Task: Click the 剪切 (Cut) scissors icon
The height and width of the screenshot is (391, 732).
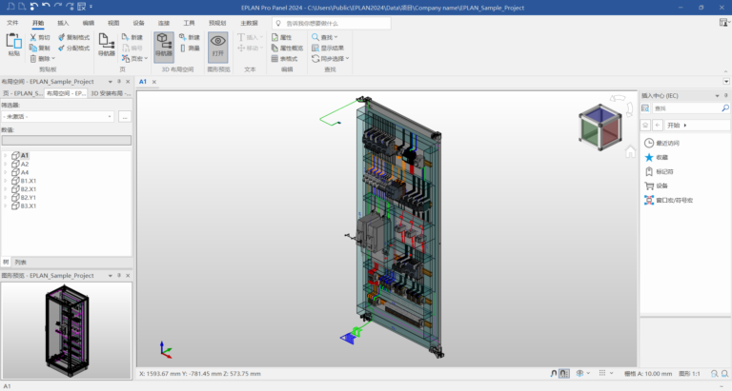Action: click(x=33, y=37)
